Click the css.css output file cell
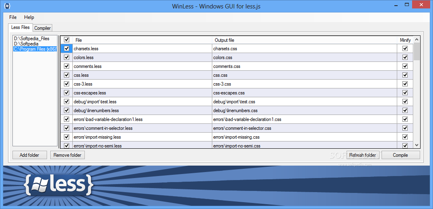Screen dimensions: 433x209 point(305,75)
